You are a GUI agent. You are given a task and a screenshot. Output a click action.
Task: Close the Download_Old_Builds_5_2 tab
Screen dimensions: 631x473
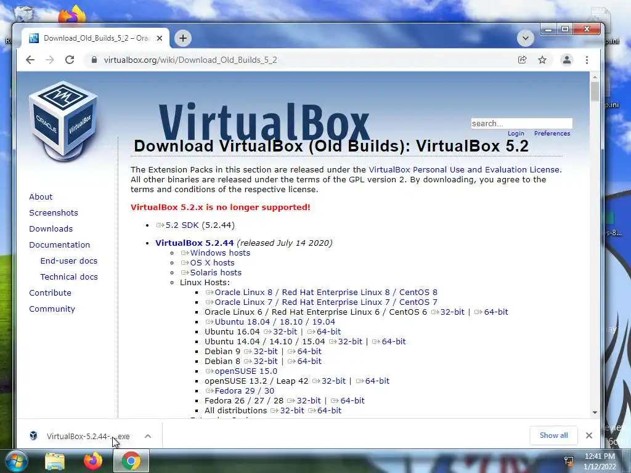[160, 38]
